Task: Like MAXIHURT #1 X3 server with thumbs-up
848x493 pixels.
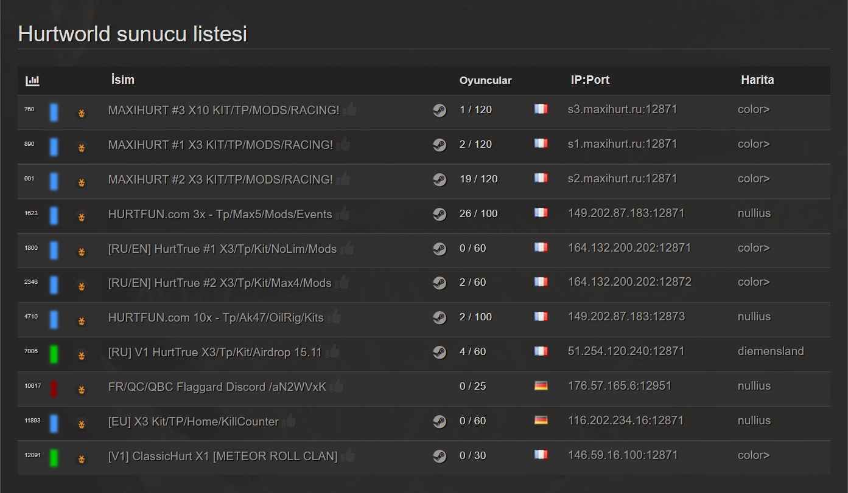Action: pyautogui.click(x=344, y=145)
